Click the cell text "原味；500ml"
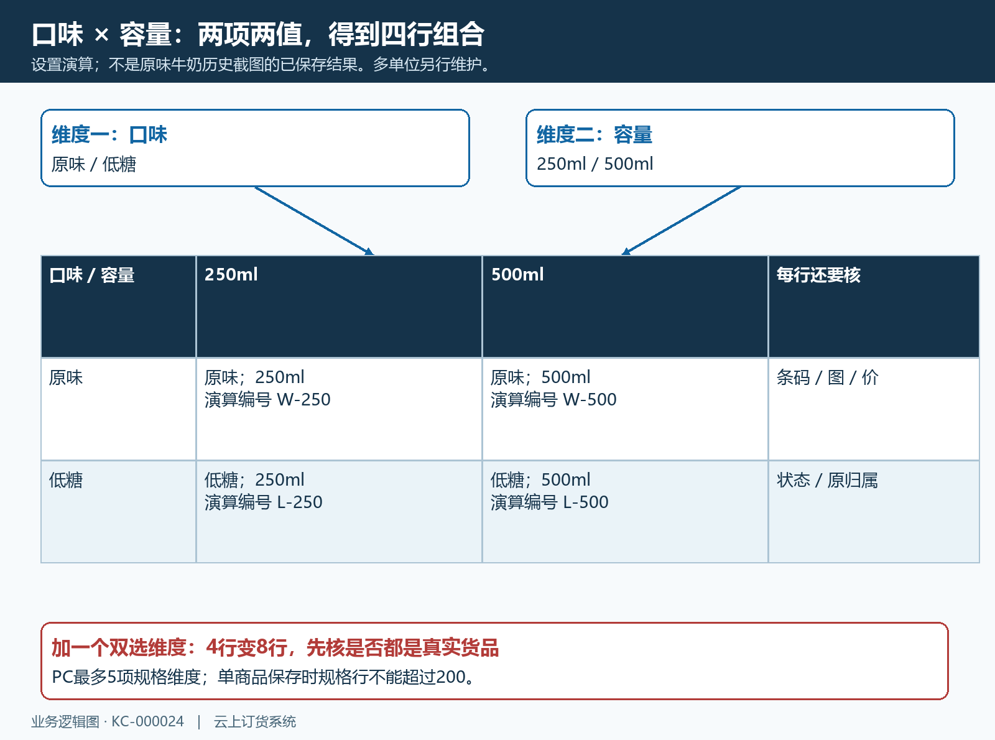995x740 pixels. [540, 377]
